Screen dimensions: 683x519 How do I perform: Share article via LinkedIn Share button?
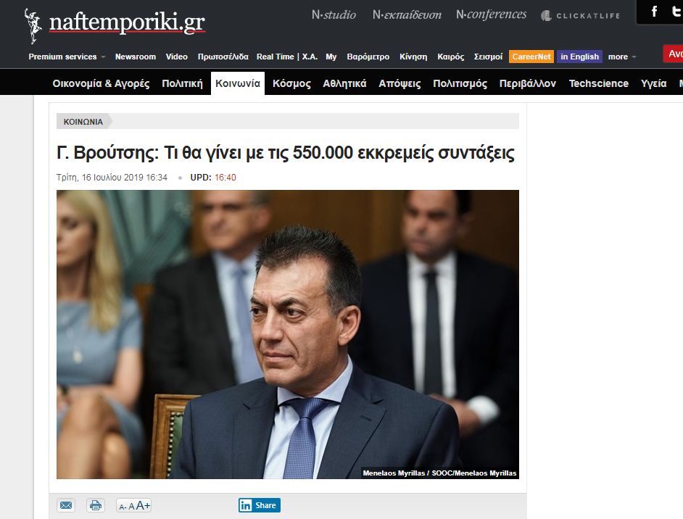(x=259, y=505)
